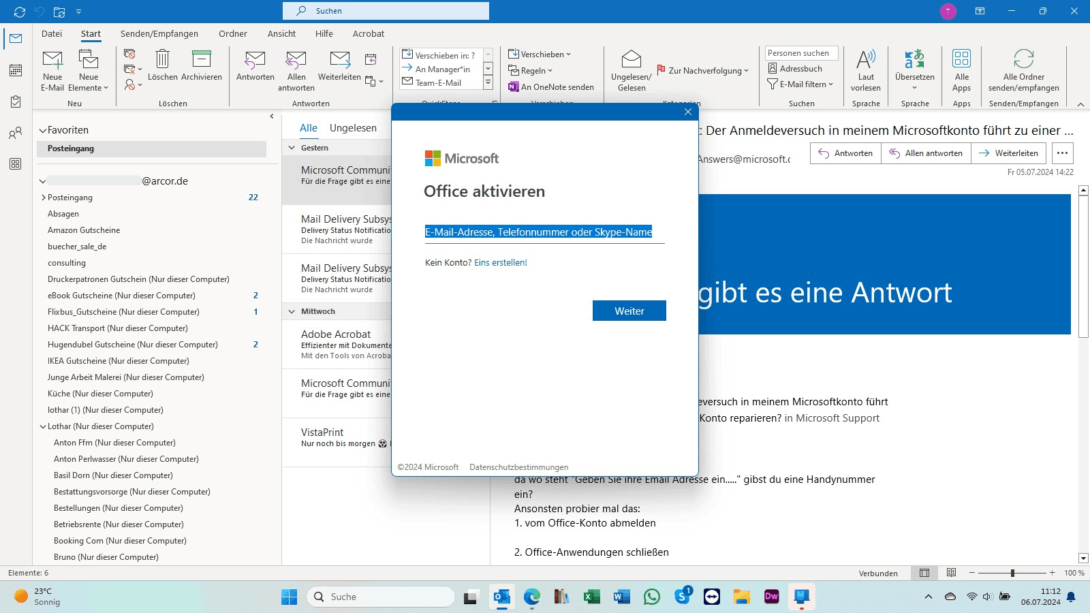Reply using the ribbon Antworten icon
The width and height of the screenshot is (1090, 613).
point(255,66)
